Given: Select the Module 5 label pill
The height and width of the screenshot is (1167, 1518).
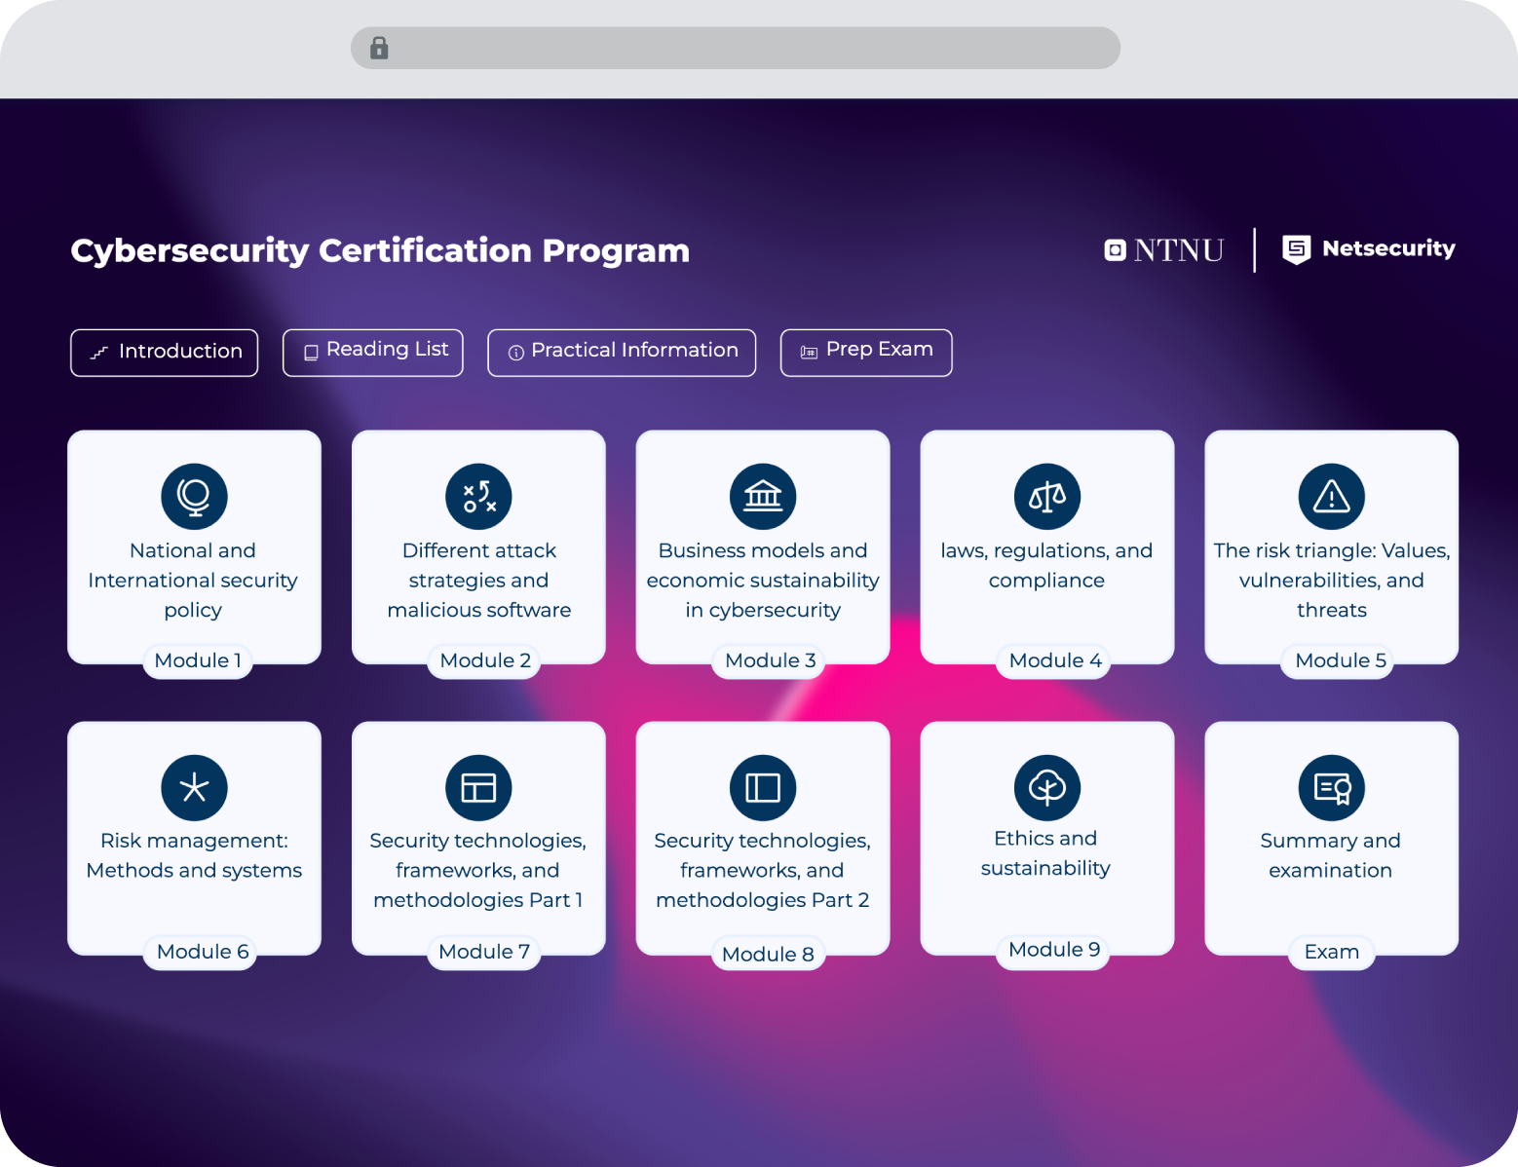Looking at the screenshot, I should click(x=1340, y=660).
